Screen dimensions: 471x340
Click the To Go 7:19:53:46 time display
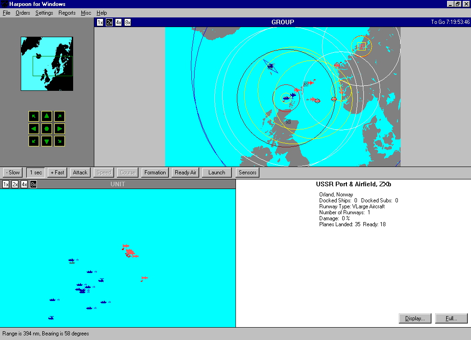coord(450,22)
